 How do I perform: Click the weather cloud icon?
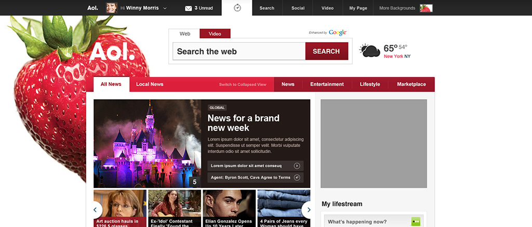[x=370, y=50]
